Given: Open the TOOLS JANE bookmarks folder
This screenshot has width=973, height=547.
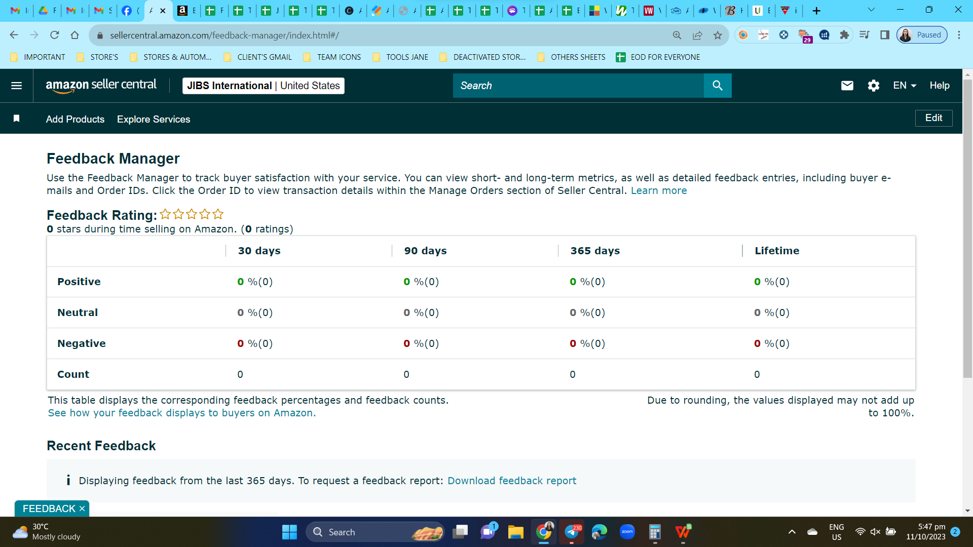Looking at the screenshot, I should pyautogui.click(x=400, y=57).
